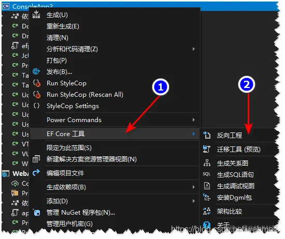Click the relationship diagram (生成关系图) icon

[x=207, y=163]
